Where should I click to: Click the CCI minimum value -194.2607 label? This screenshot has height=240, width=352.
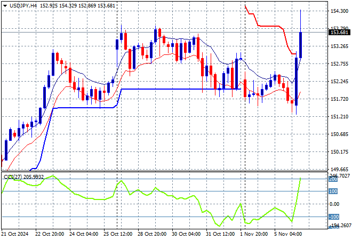(x=340, y=225)
